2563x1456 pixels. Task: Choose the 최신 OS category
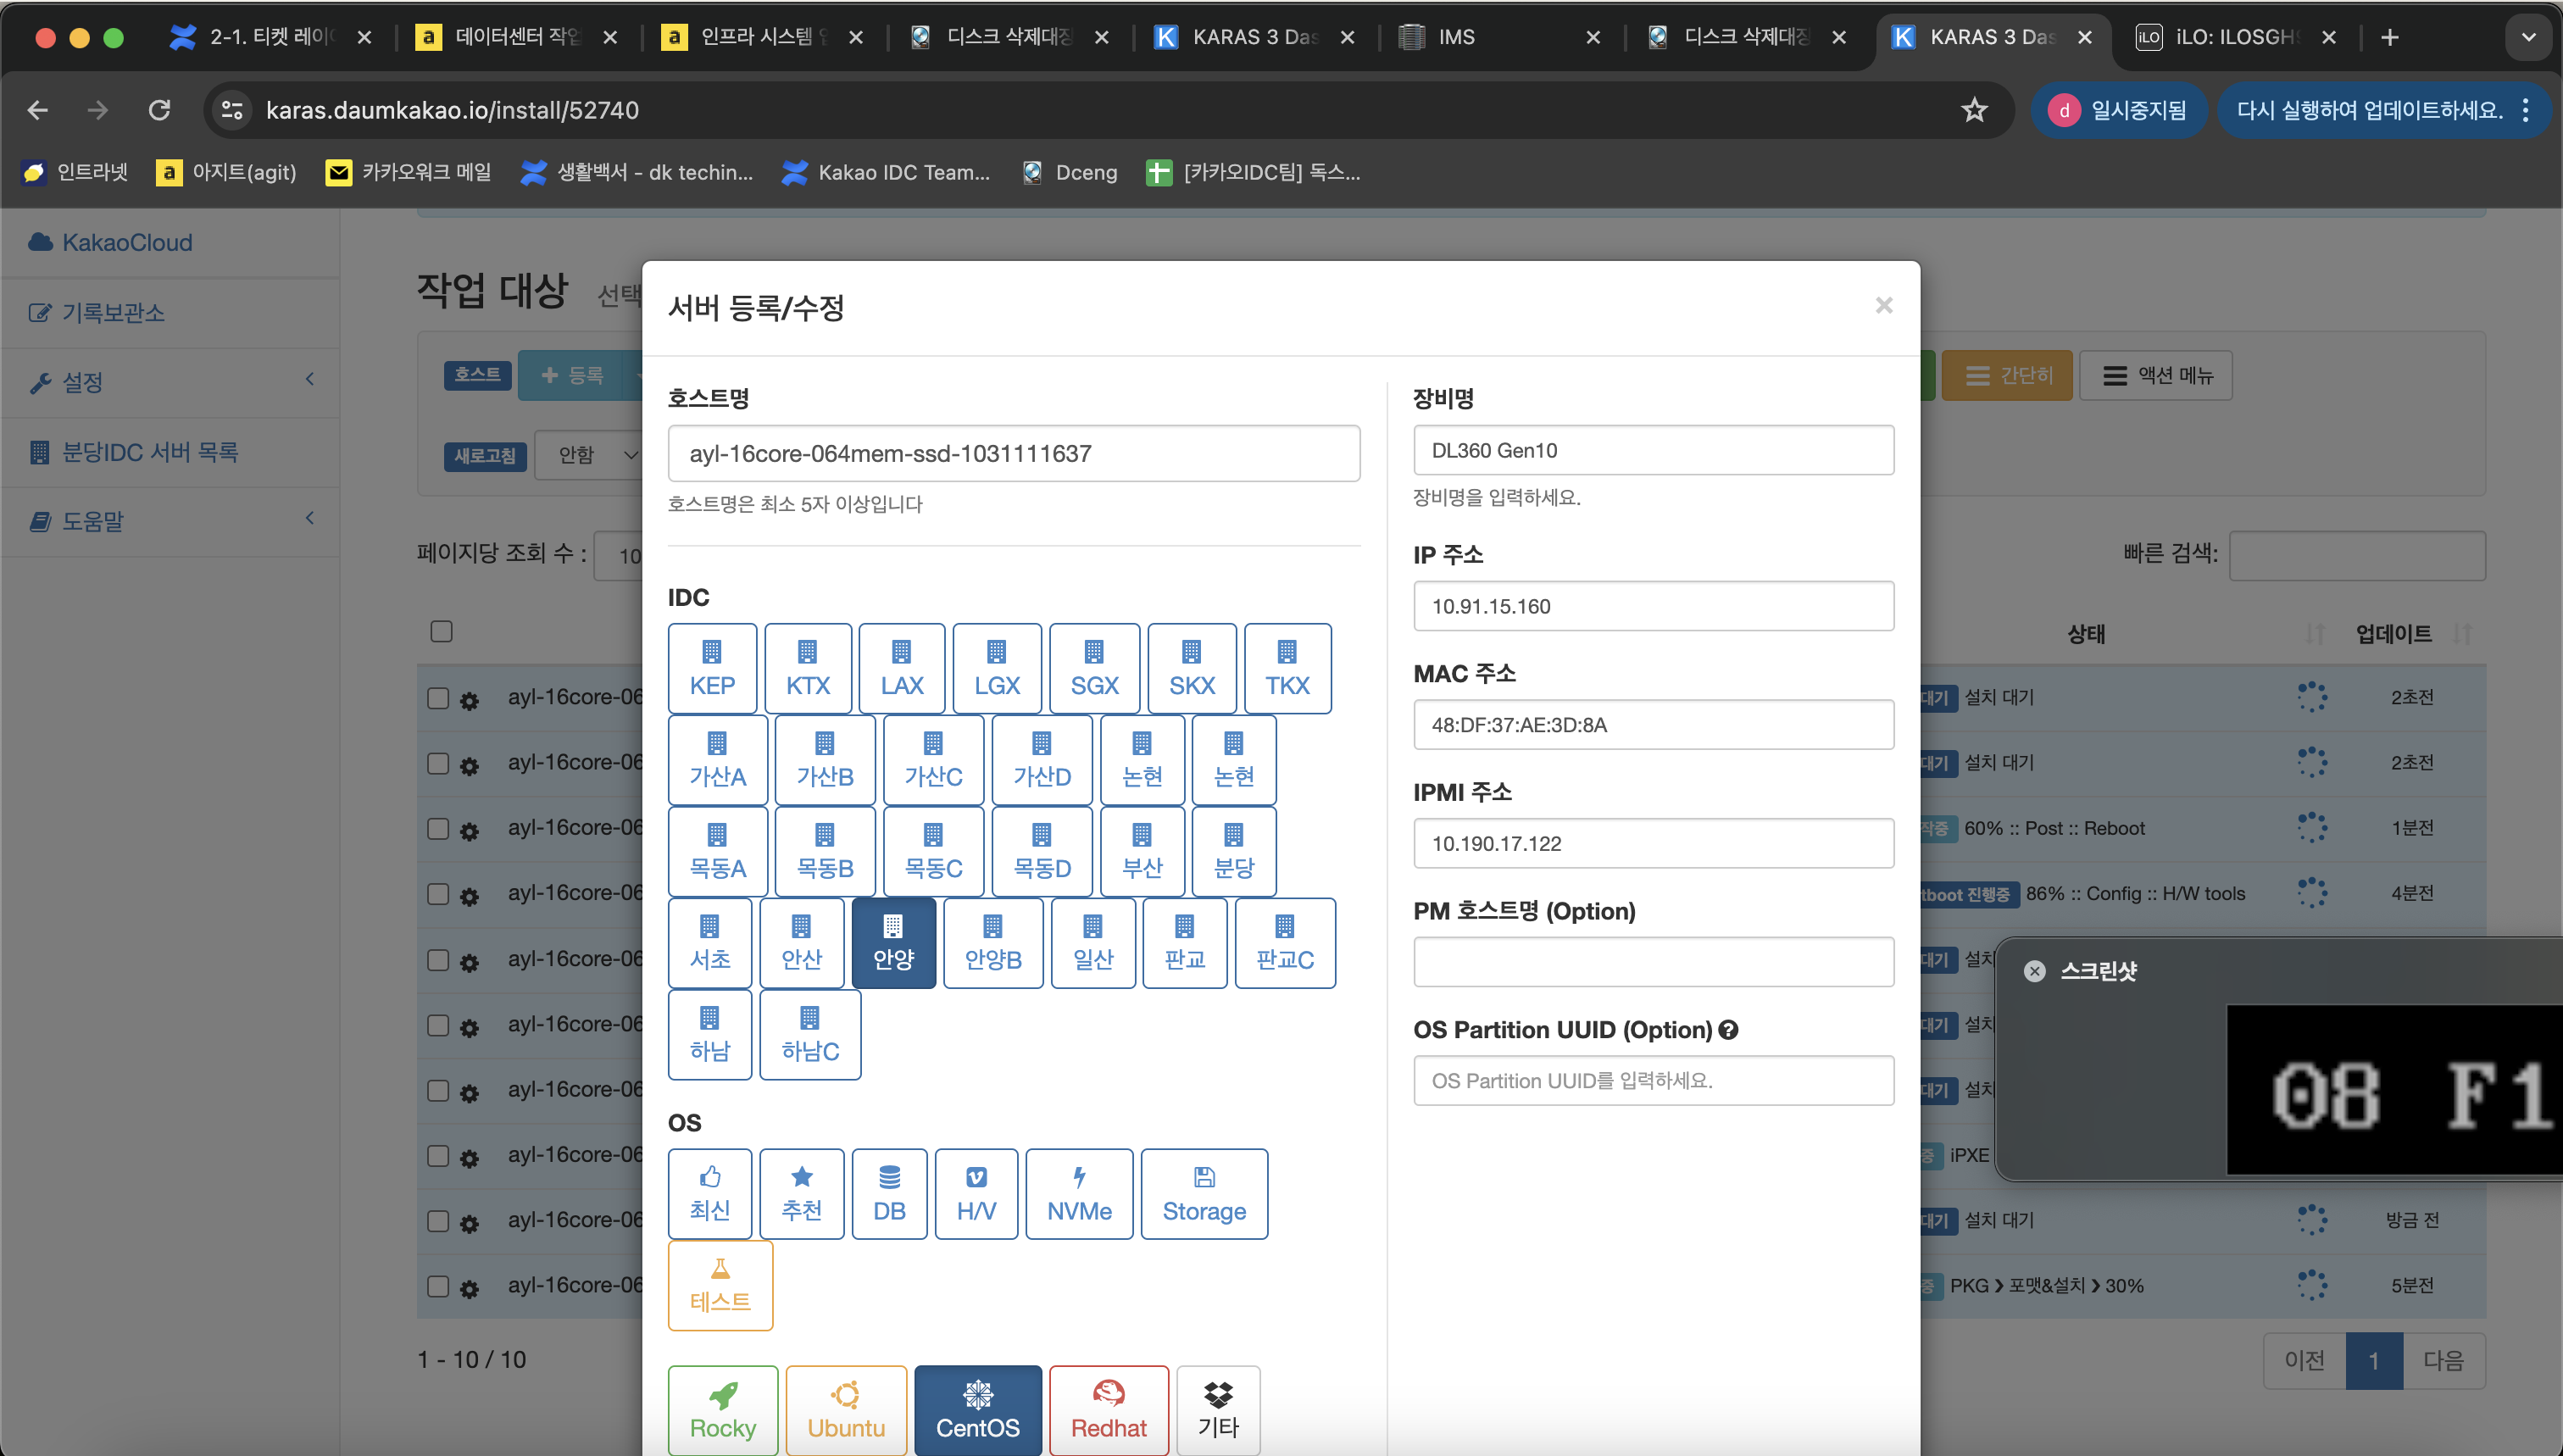710,1194
